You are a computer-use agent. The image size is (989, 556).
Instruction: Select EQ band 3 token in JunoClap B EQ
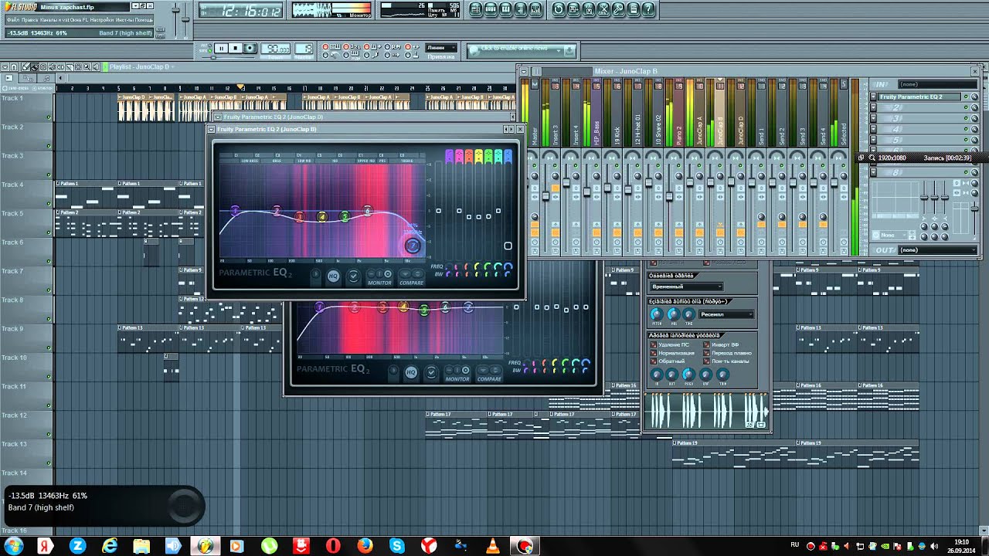pyautogui.click(x=300, y=217)
